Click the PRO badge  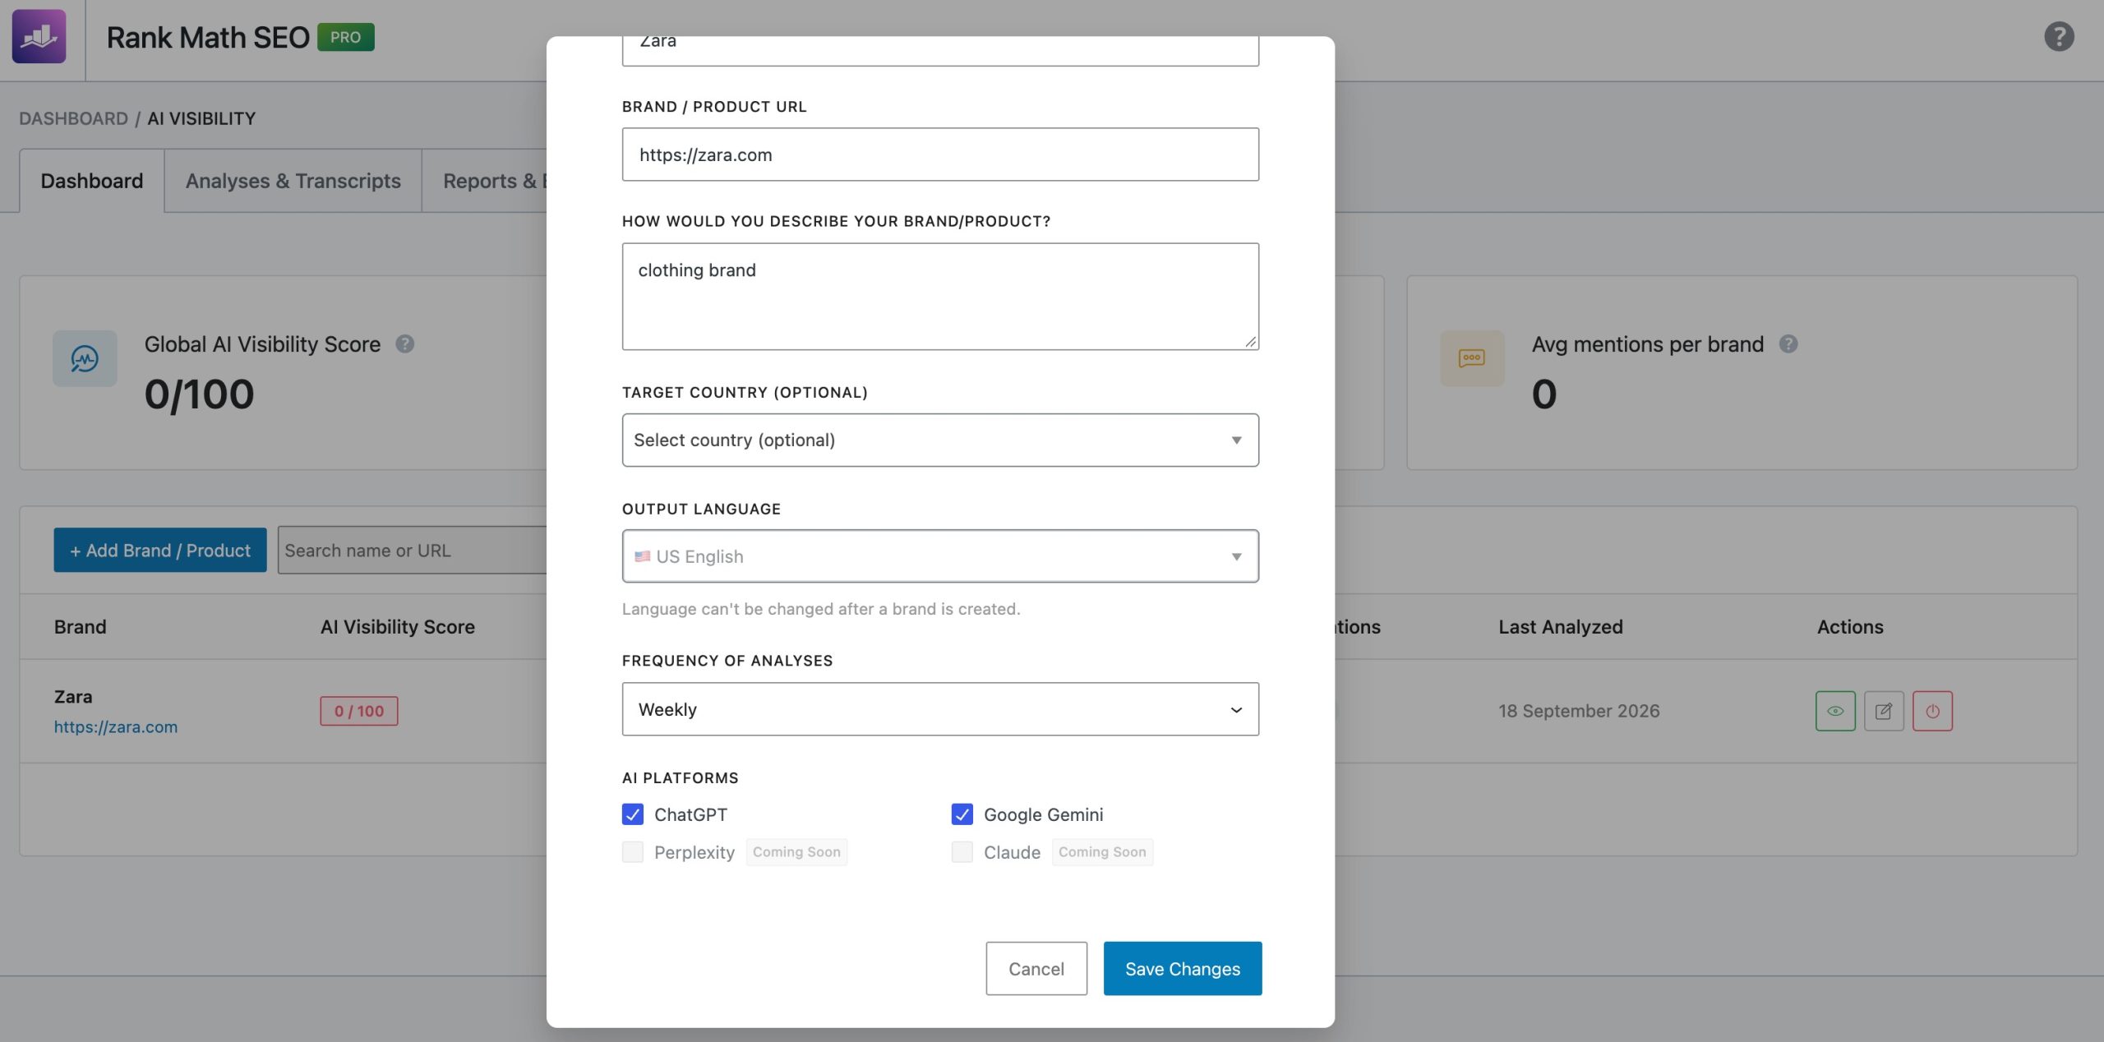click(x=346, y=37)
